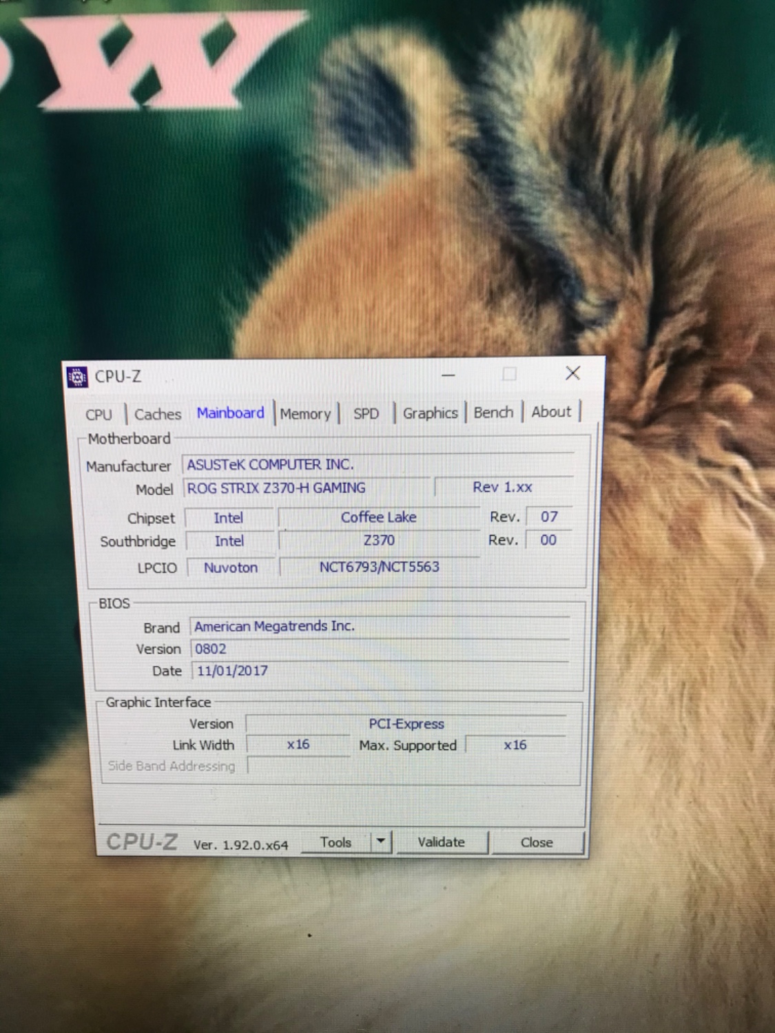
Task: Click the Close button at the bottom
Action: click(537, 842)
